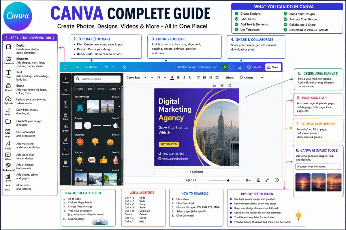See all Photos
Image resolution: width=346 pixels, height=230 pixels.
click(x=115, y=170)
